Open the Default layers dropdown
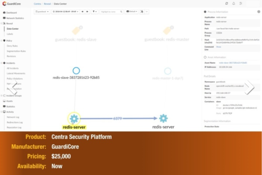Screen dimensions: 262x175 (132, 11)
